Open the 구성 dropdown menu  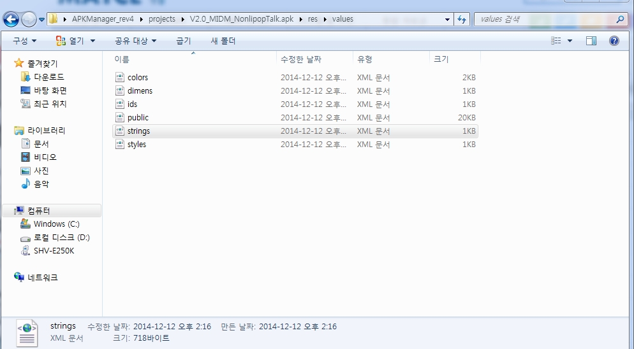coord(24,41)
